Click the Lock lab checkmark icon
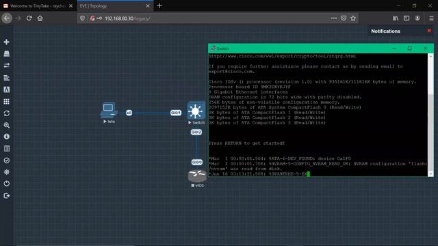 click(x=6, y=161)
